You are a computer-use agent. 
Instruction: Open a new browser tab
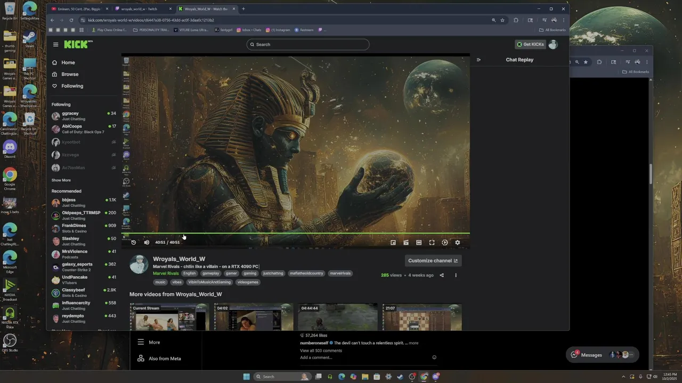(243, 9)
